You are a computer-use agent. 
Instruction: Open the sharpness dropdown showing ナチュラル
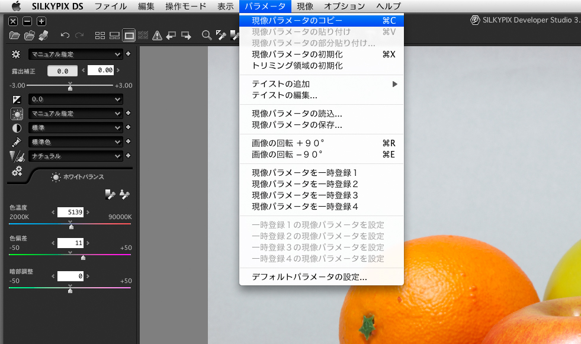(x=75, y=156)
